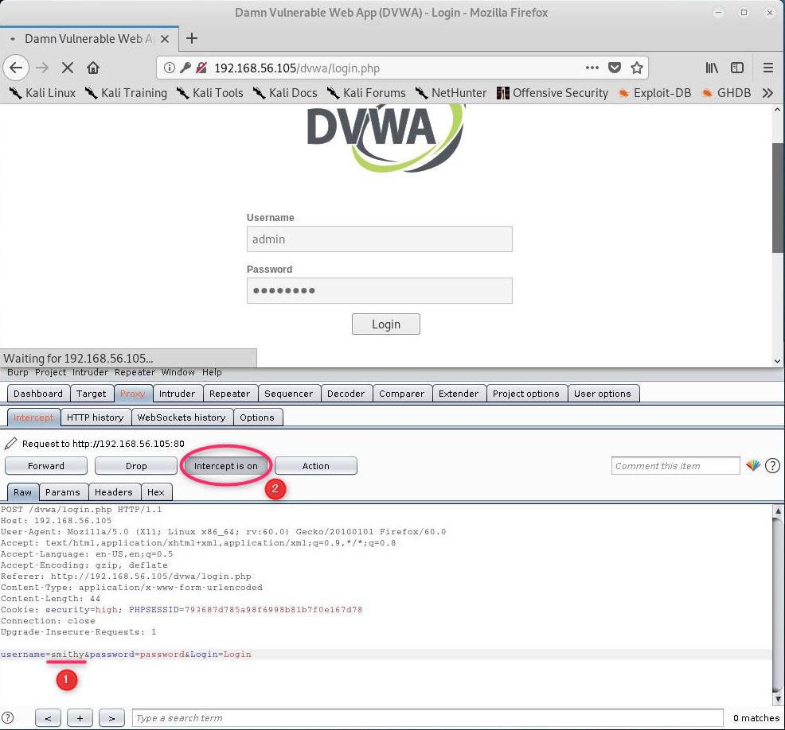The image size is (785, 730).
Task: Forward the intercepted request
Action: click(x=46, y=465)
